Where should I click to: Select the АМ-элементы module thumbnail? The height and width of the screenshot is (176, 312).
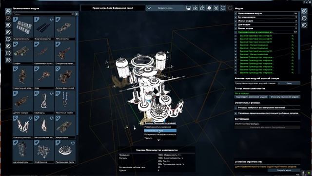pyautogui.click(x=65, y=28)
